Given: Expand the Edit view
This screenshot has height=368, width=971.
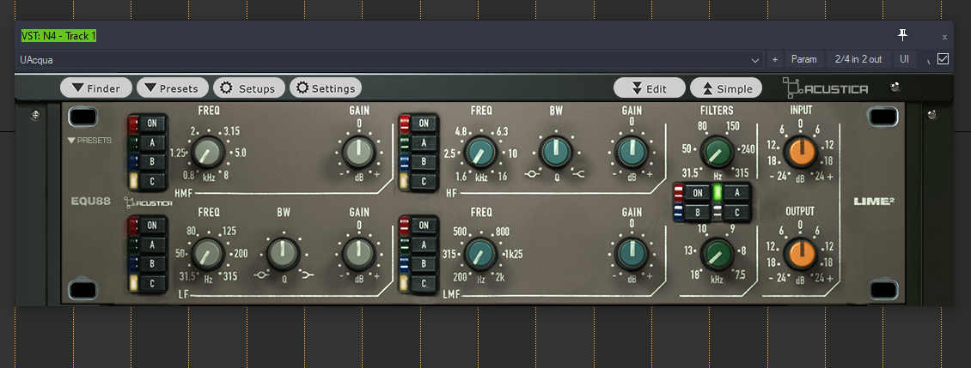Looking at the screenshot, I should point(650,87).
